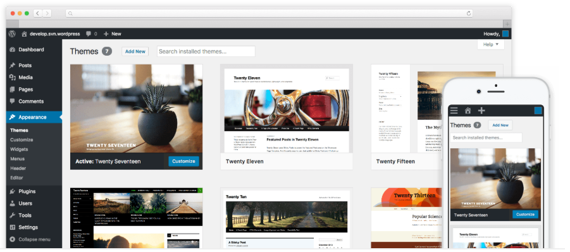Click Customize on active Twenty Seventeen theme
This screenshot has width=570, height=252.
[x=183, y=161]
